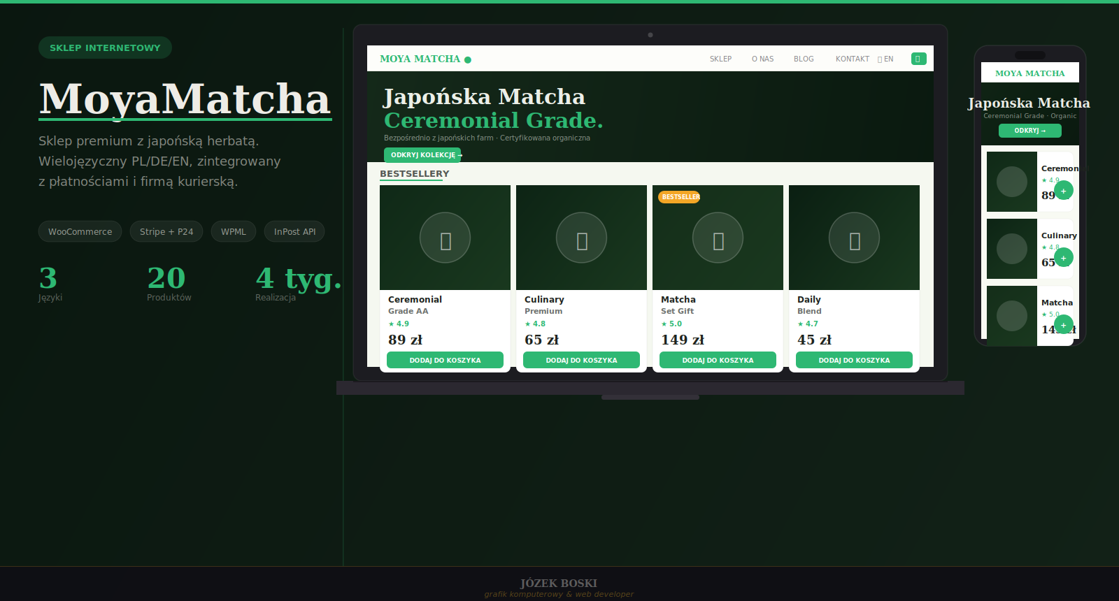1119x601 pixels.
Task: Click the 149 zł price
Action: coord(683,340)
